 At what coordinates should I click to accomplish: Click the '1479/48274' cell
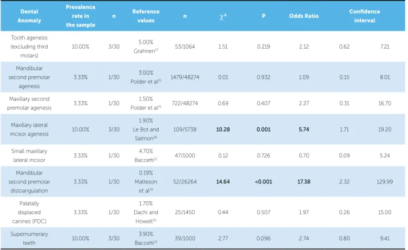point(185,77)
